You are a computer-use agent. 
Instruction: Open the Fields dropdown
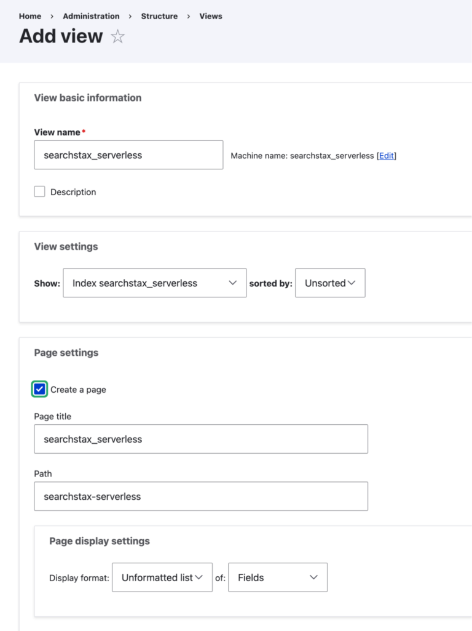(x=278, y=577)
